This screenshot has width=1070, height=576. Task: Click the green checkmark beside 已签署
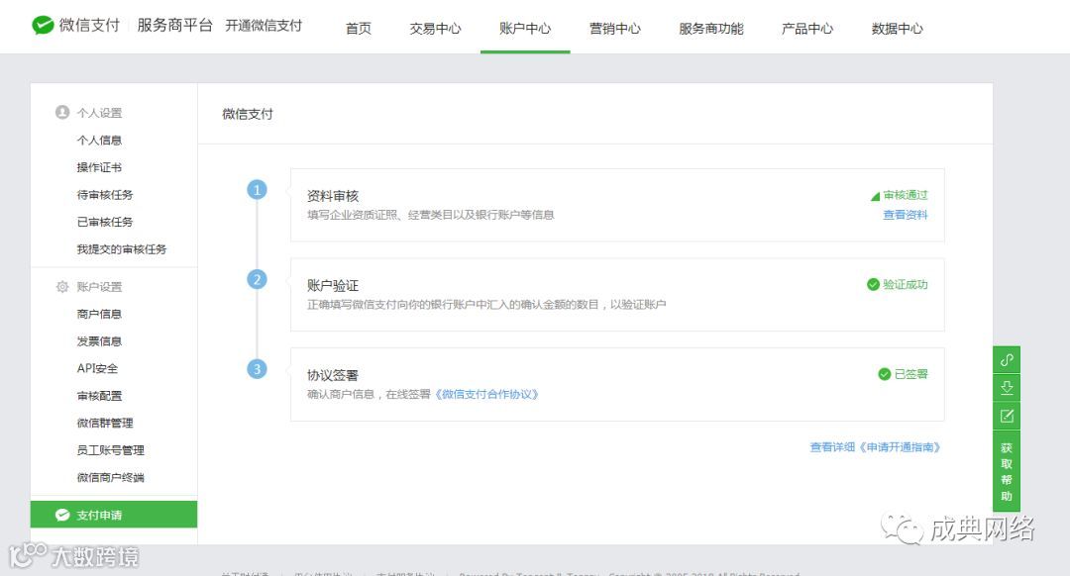click(x=885, y=374)
